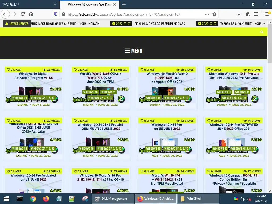Open the Firefox Library menu
The height and width of the screenshot is (204, 272).
coord(248,14)
